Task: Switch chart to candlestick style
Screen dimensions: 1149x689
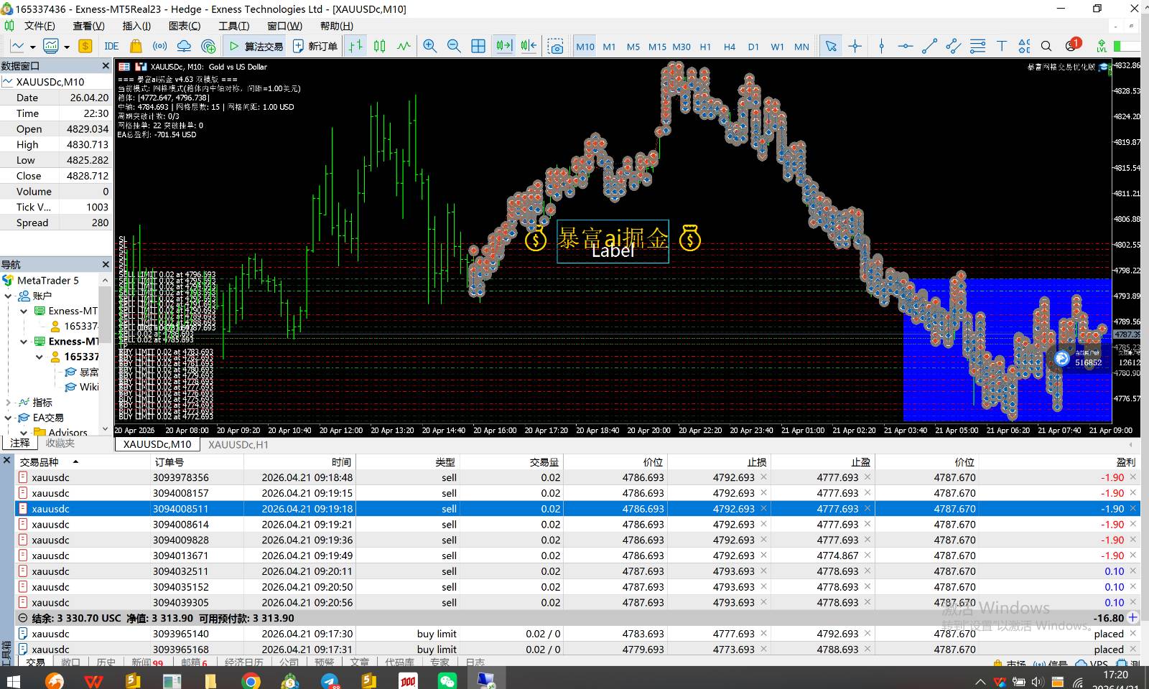Action: pos(380,46)
